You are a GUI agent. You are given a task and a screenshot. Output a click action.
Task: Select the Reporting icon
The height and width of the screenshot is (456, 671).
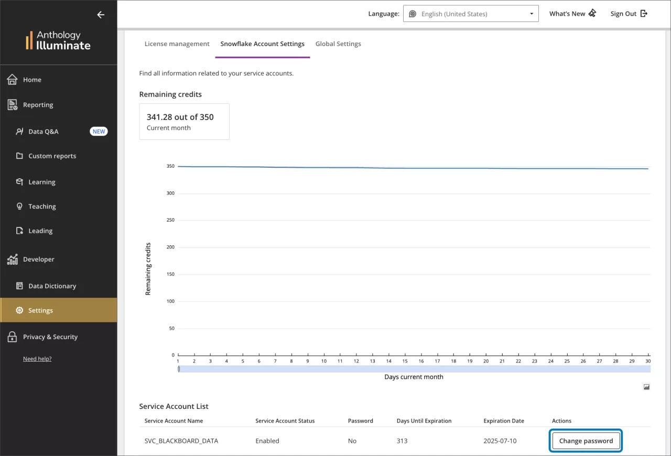point(12,104)
